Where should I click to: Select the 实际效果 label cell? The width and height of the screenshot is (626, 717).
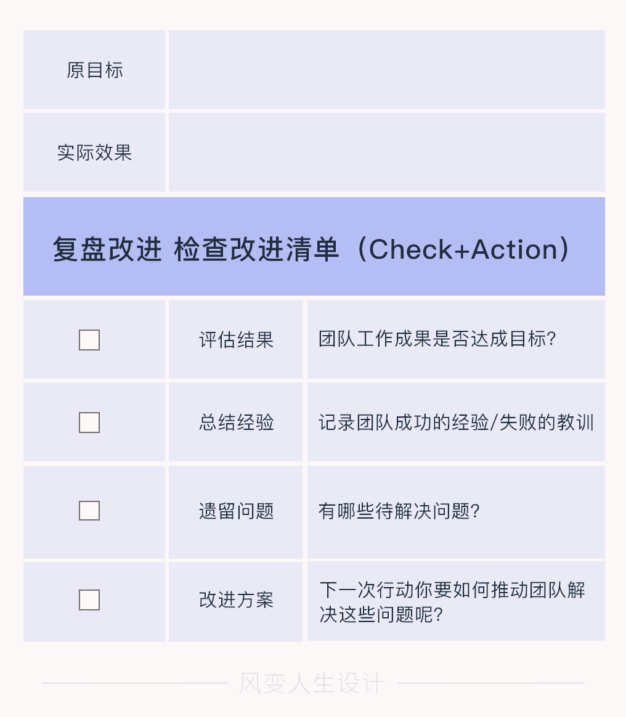[94, 152]
